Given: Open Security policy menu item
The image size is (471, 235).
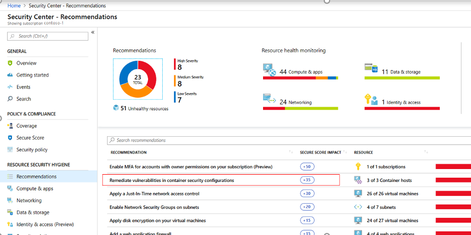Looking at the screenshot, I should 32,150.
